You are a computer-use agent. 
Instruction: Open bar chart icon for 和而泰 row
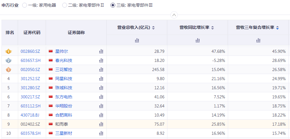[x=101, y=124]
